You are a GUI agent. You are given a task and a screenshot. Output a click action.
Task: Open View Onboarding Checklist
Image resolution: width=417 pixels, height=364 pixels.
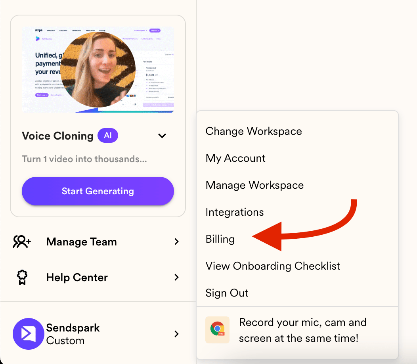[273, 266]
